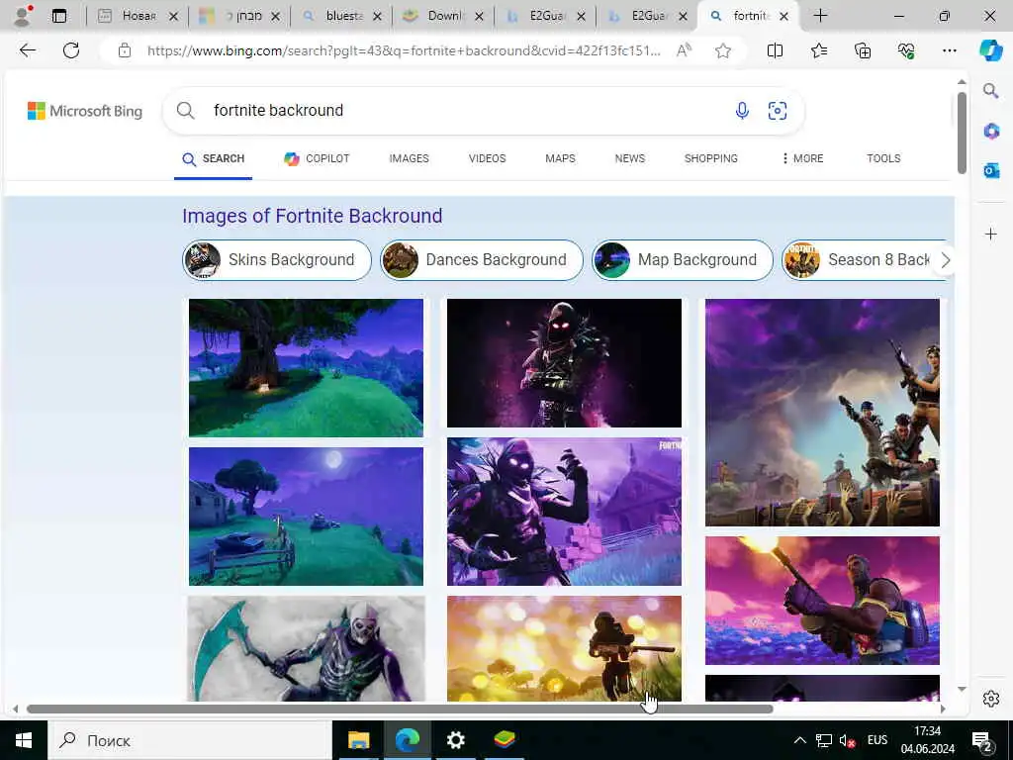Filter by Skins Background chip

pos(277,260)
